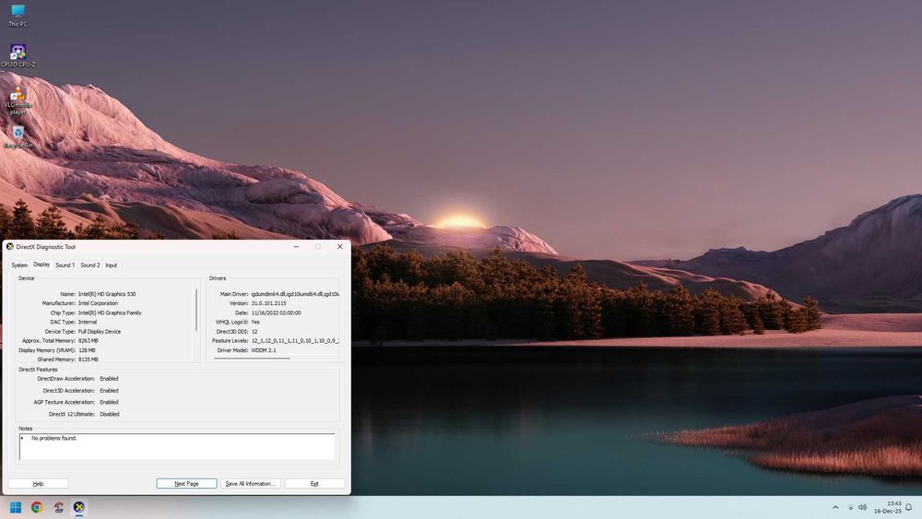Click the taskbar icon next to Chrome
Image resolution: width=922 pixels, height=519 pixels.
click(58, 507)
